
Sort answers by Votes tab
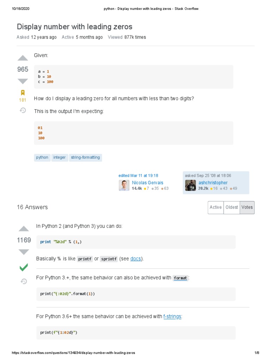tap(247, 208)
